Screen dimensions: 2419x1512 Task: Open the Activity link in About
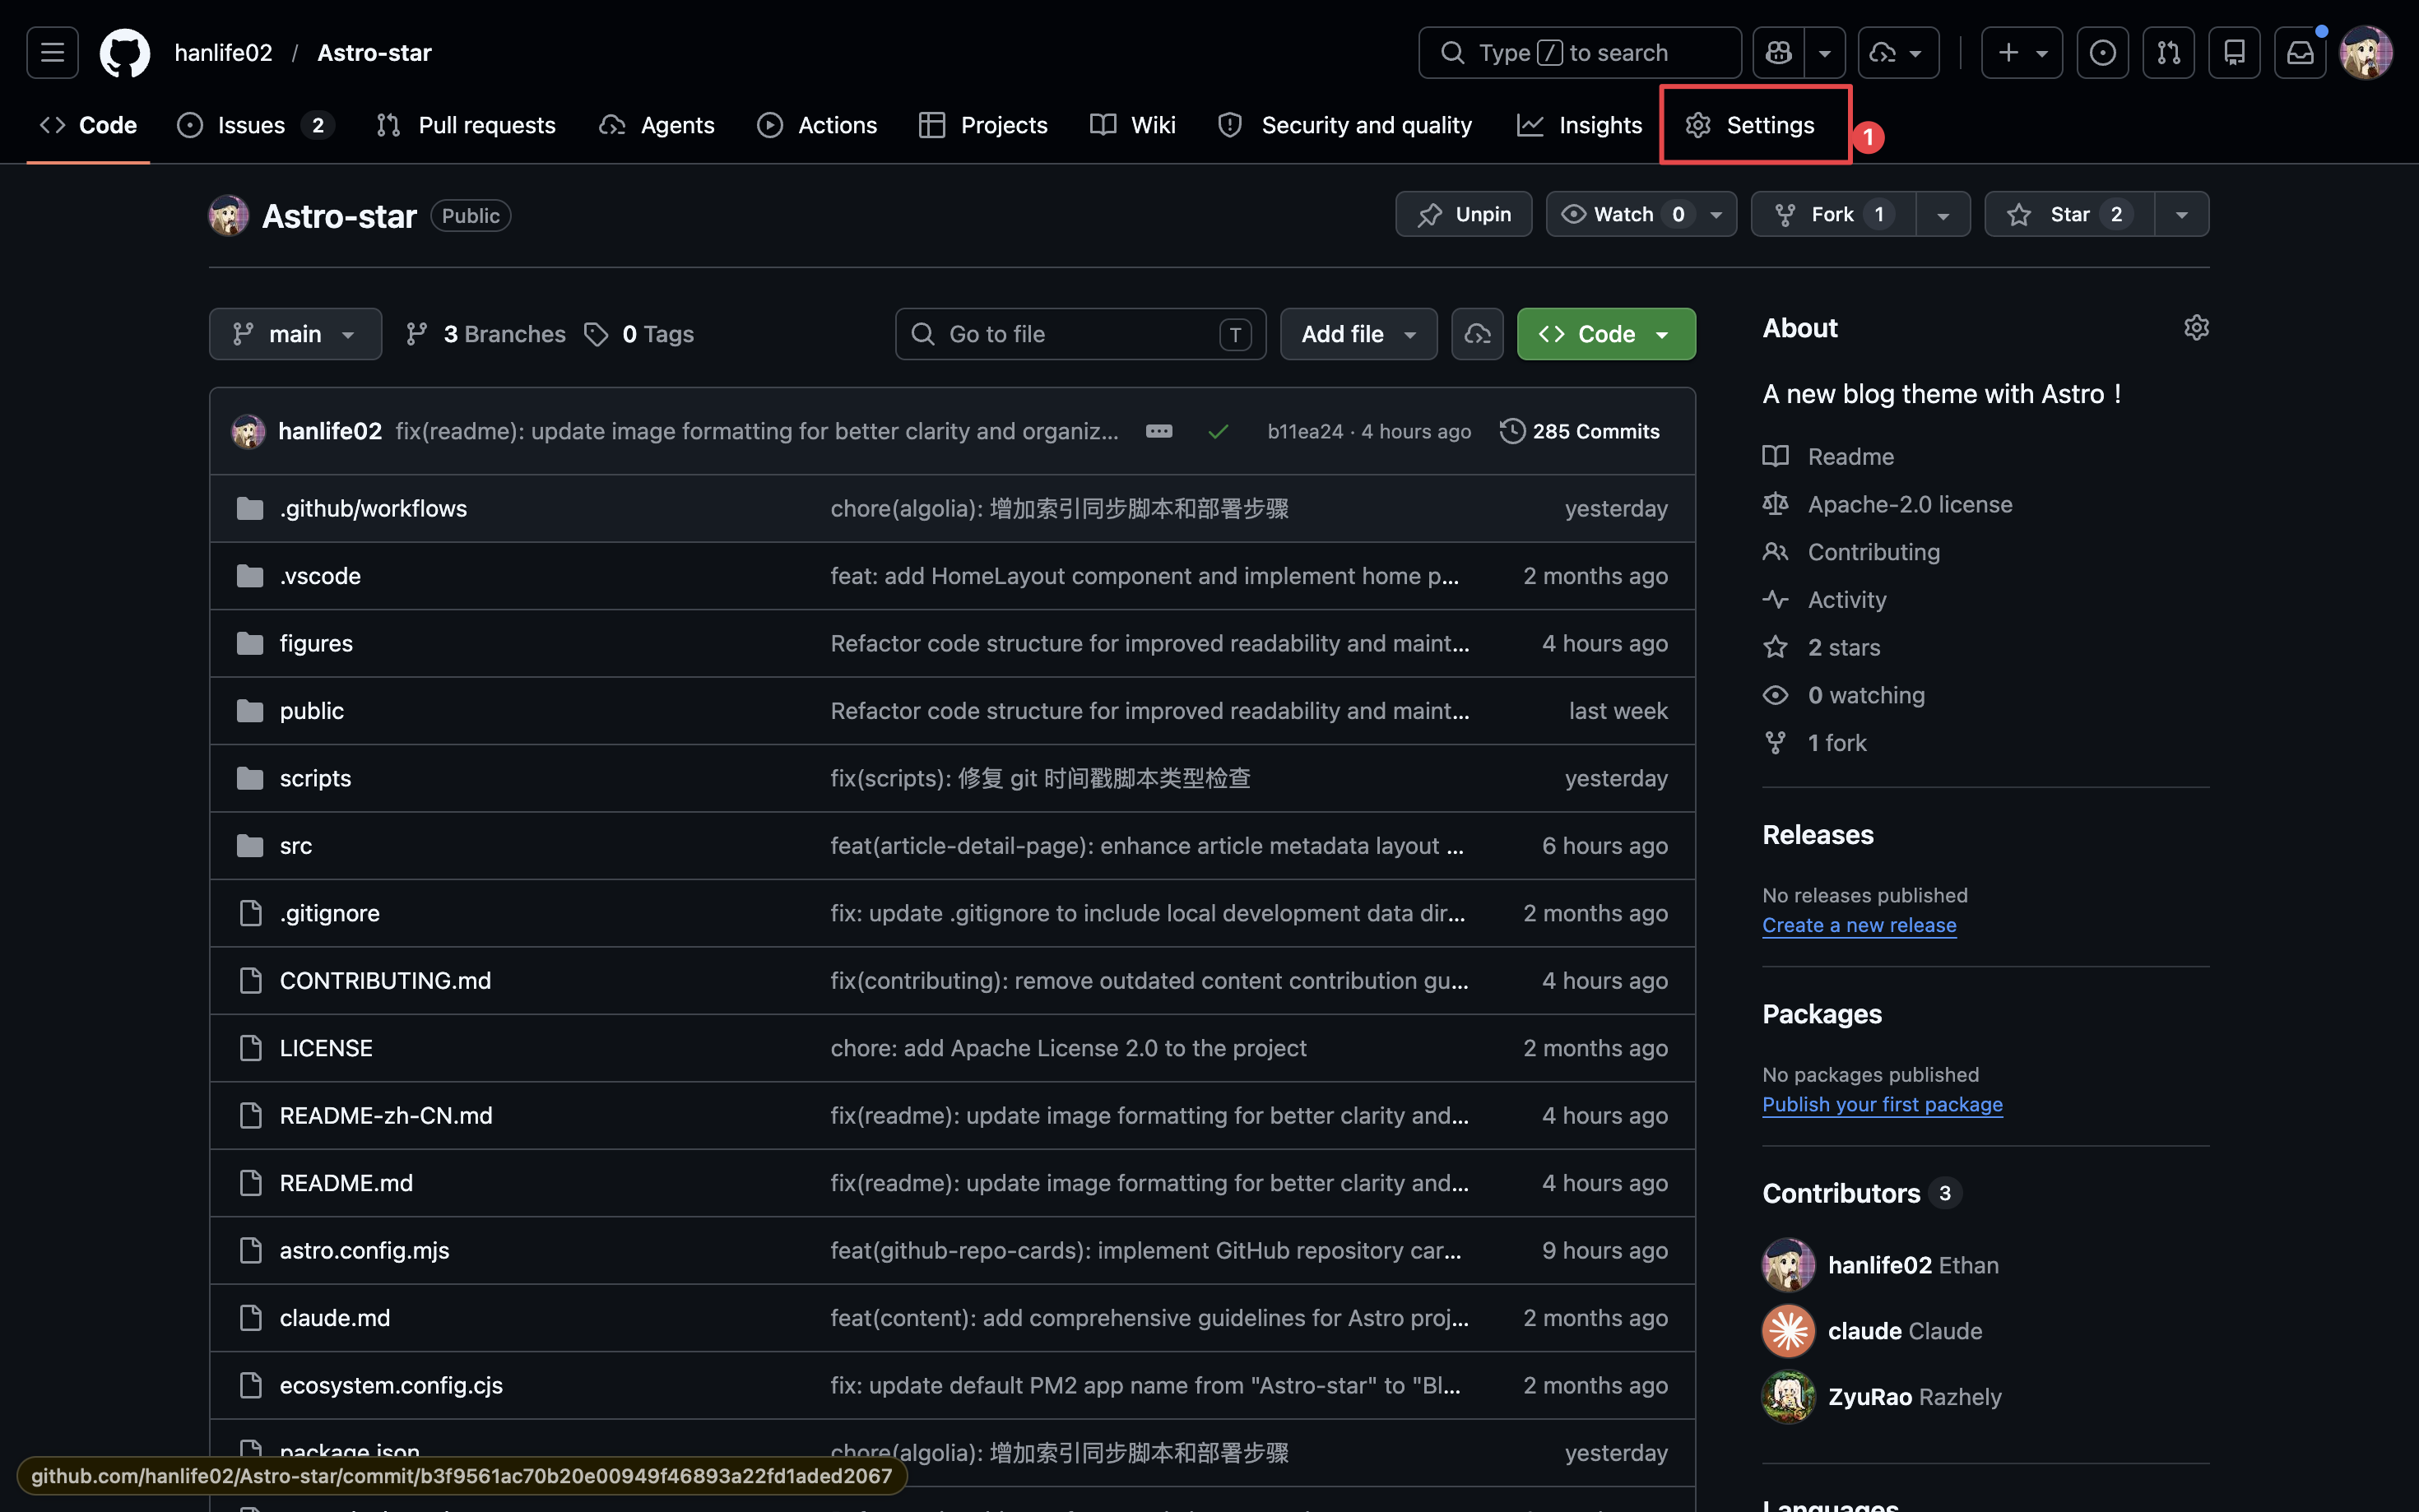click(x=1846, y=600)
